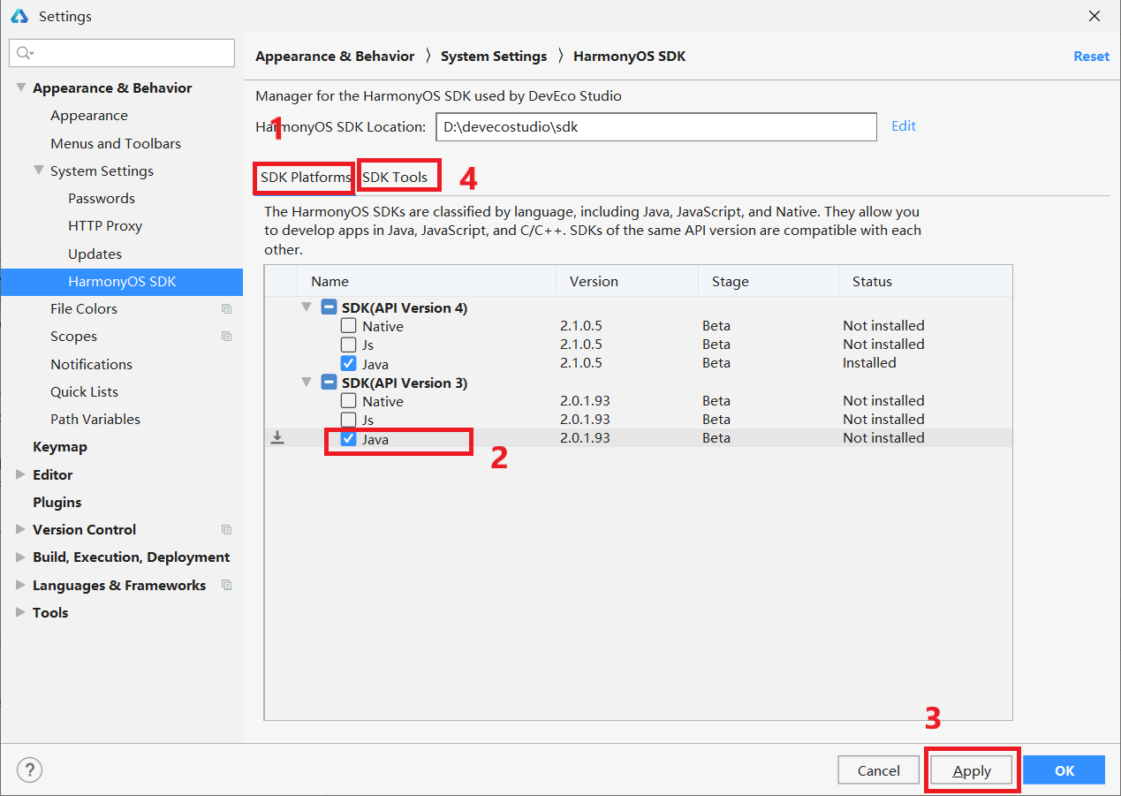The image size is (1121, 796).
Task: Select HarmonyOS SDK in the settings tree
Action: coord(122,282)
